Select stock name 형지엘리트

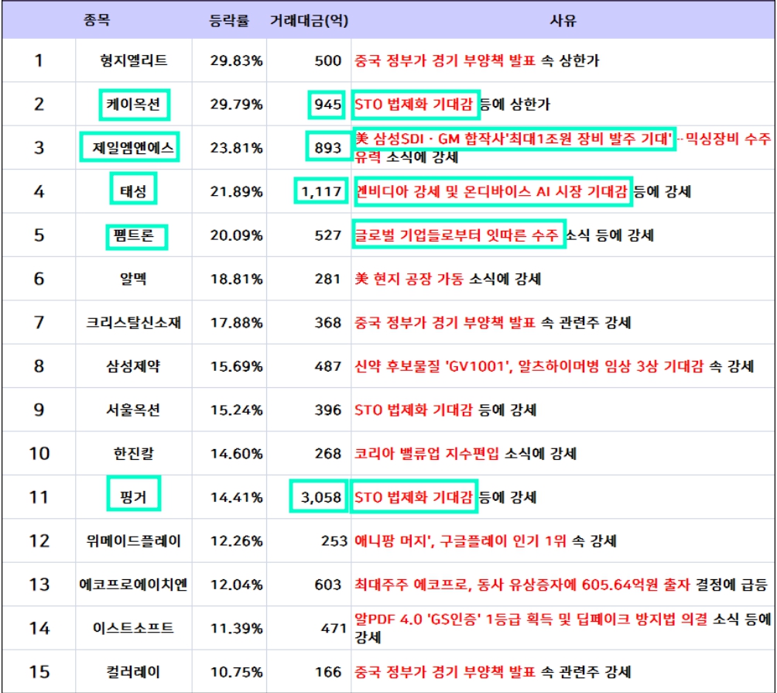point(134,60)
